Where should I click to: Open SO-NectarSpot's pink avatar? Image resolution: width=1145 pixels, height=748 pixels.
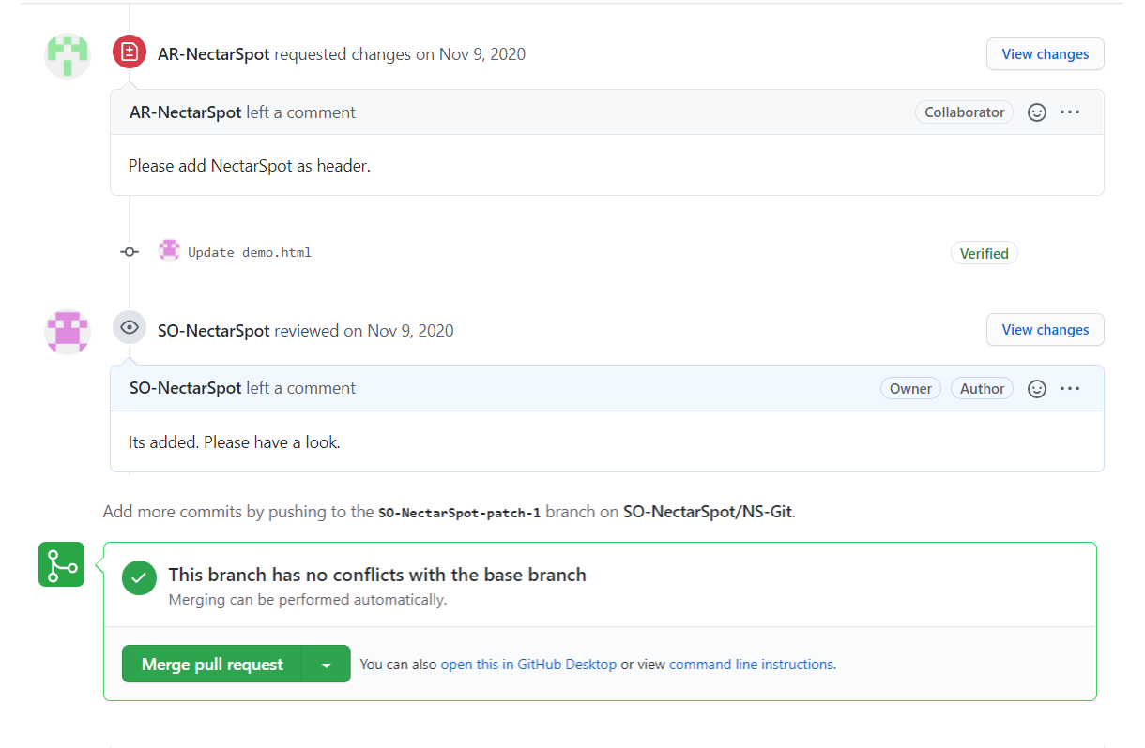click(68, 331)
